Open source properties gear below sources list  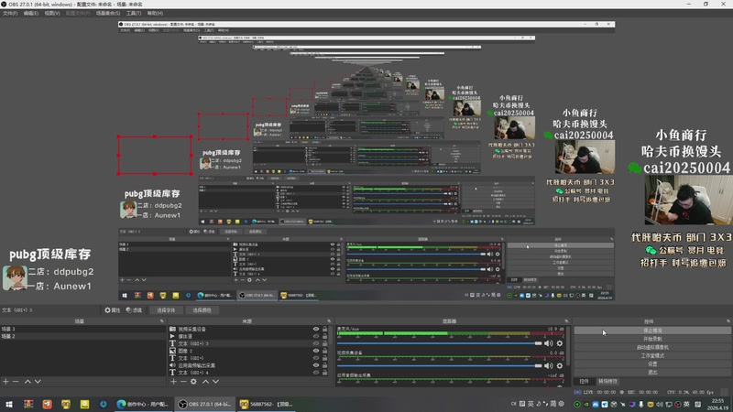pos(193,382)
